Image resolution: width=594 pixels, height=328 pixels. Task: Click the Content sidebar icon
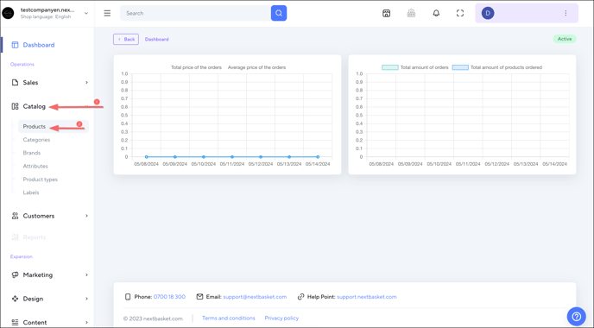pyautogui.click(x=15, y=322)
